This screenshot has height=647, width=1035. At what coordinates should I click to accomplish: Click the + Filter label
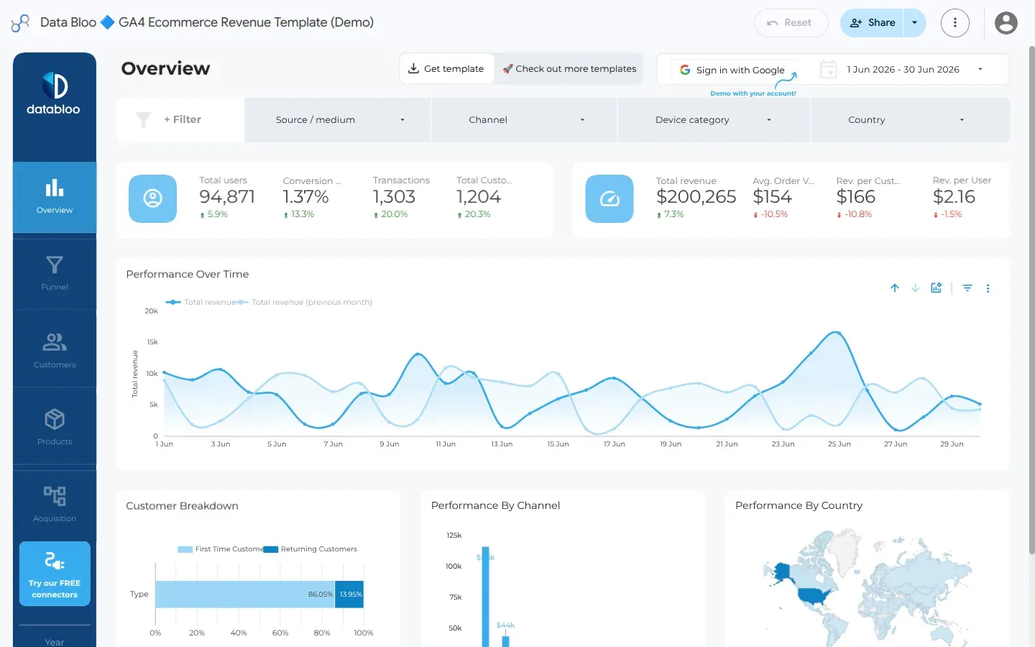[x=183, y=119]
